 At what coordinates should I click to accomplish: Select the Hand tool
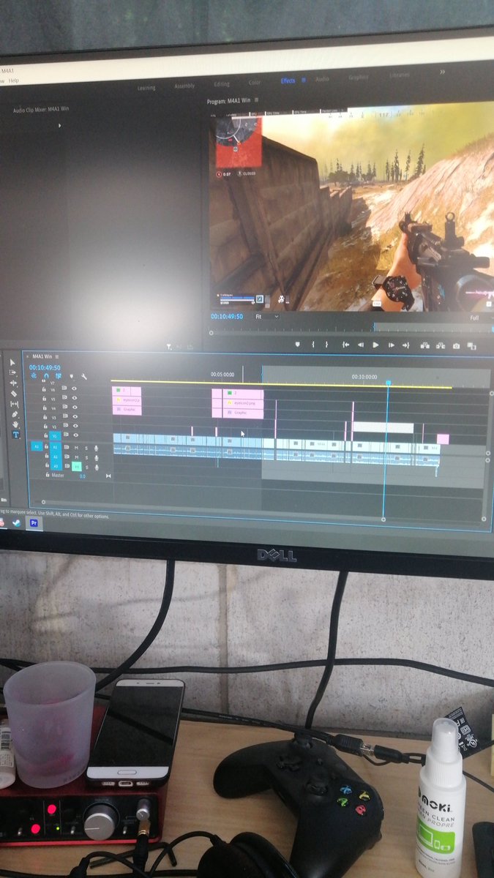click(15, 424)
